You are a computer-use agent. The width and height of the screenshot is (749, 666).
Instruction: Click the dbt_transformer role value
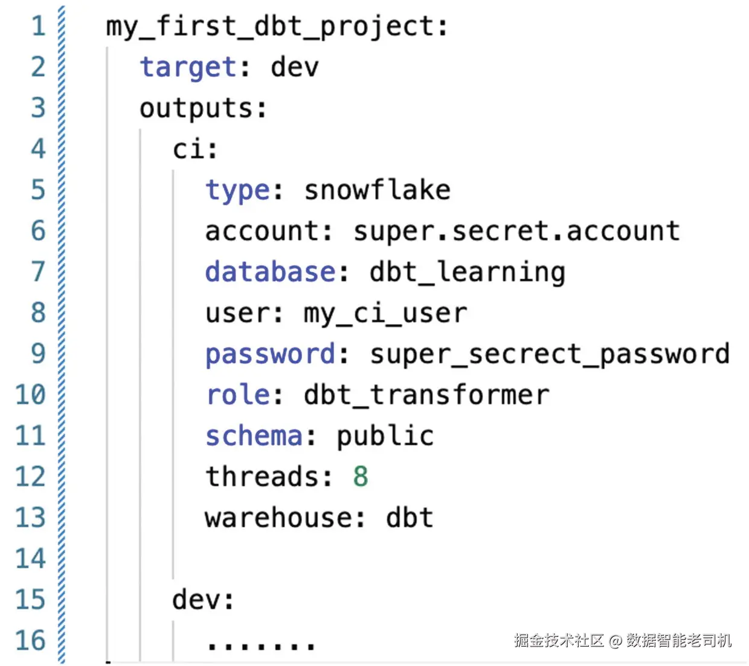426,395
